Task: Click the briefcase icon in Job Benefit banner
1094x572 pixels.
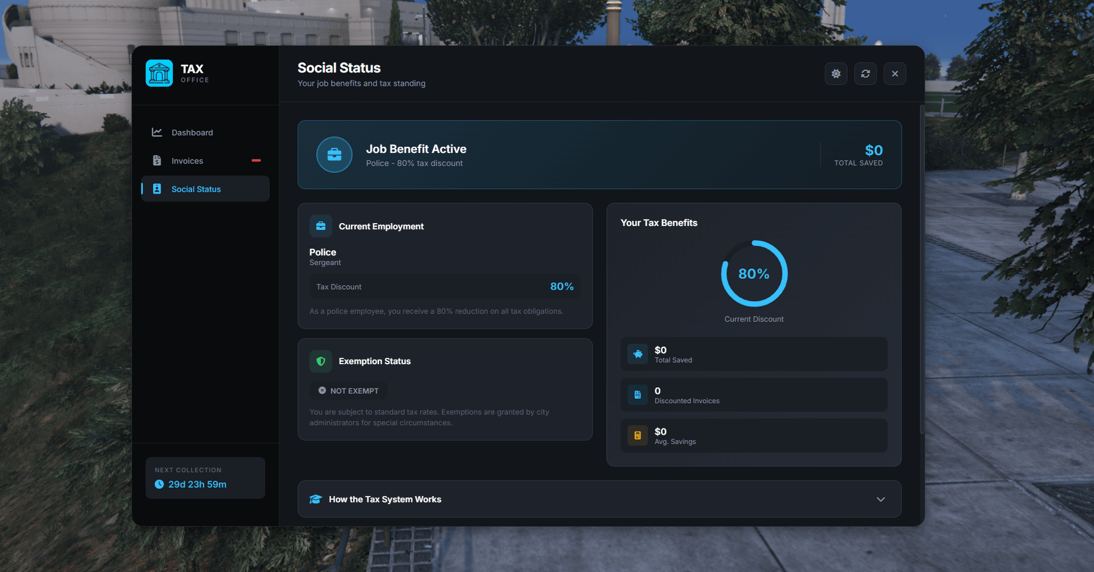Action: [x=334, y=155]
